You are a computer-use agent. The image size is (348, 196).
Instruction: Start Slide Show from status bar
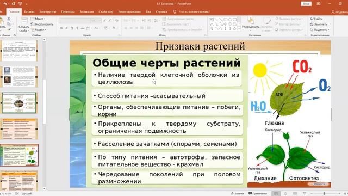coord(304,194)
